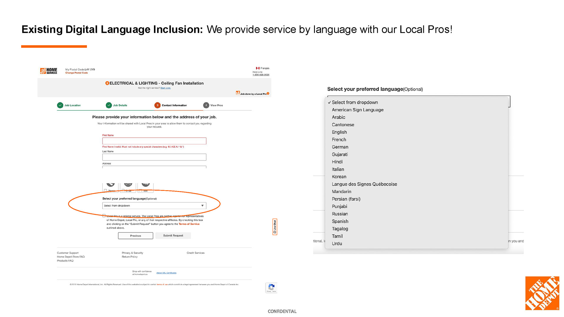Click the step 4 View Pros circle
The image size is (564, 317).
(206, 105)
